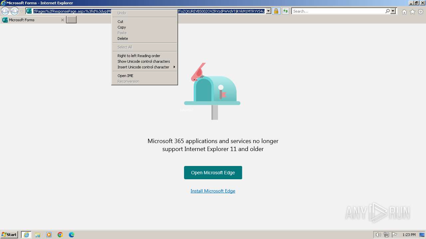This screenshot has height=239, width=426.
Task: Open the Tools gear icon
Action: pyautogui.click(x=421, y=12)
